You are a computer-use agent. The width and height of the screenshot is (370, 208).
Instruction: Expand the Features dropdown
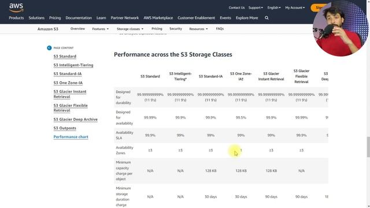(x=101, y=29)
